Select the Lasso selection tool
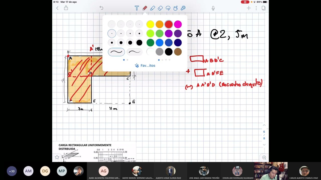The height and width of the screenshot is (180, 321). (x=168, y=8)
